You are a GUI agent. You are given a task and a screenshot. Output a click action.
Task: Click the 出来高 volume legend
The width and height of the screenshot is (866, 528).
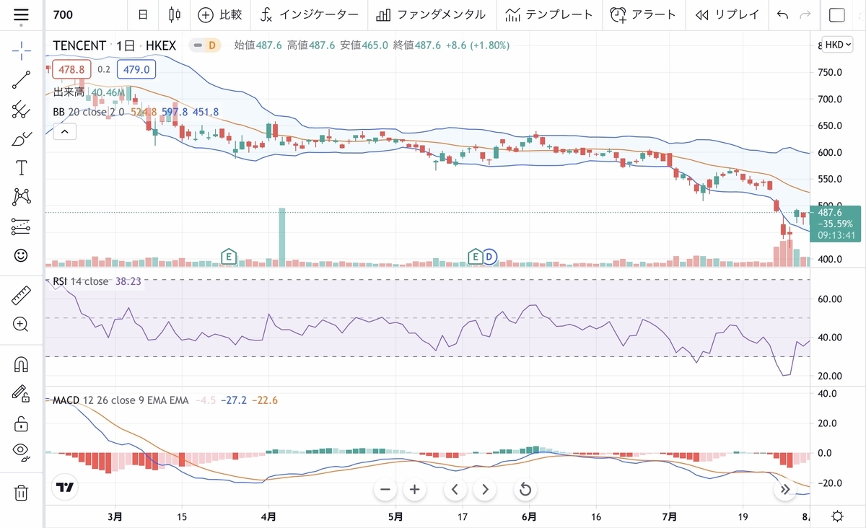89,92
